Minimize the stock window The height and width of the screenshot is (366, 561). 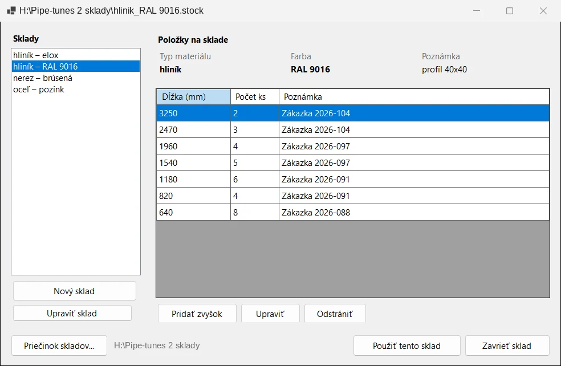coord(477,11)
